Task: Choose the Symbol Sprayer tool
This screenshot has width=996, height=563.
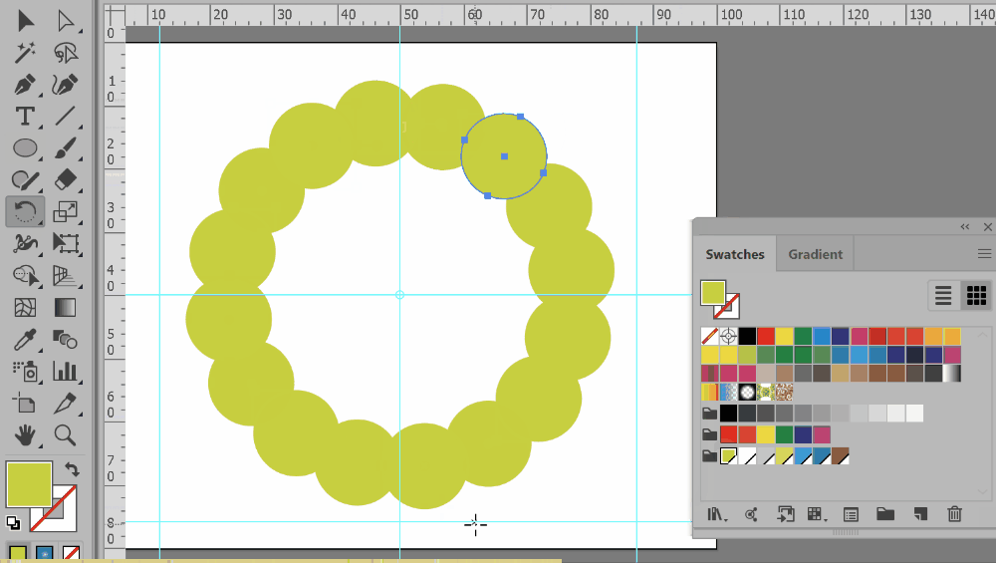Action: click(x=25, y=371)
